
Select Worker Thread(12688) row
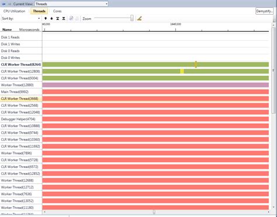(x=21, y=180)
